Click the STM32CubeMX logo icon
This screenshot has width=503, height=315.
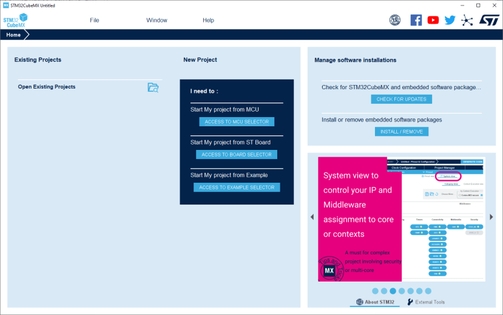click(15, 20)
